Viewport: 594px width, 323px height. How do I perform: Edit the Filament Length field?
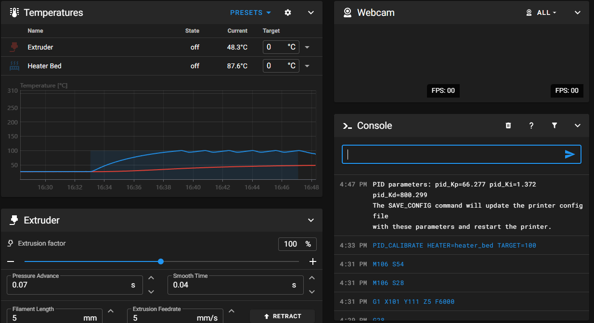point(54,316)
